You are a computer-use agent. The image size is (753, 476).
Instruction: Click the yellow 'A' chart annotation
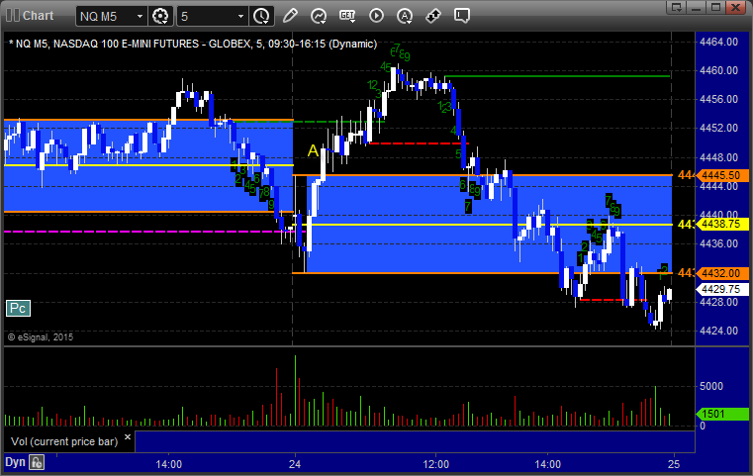[x=313, y=150]
